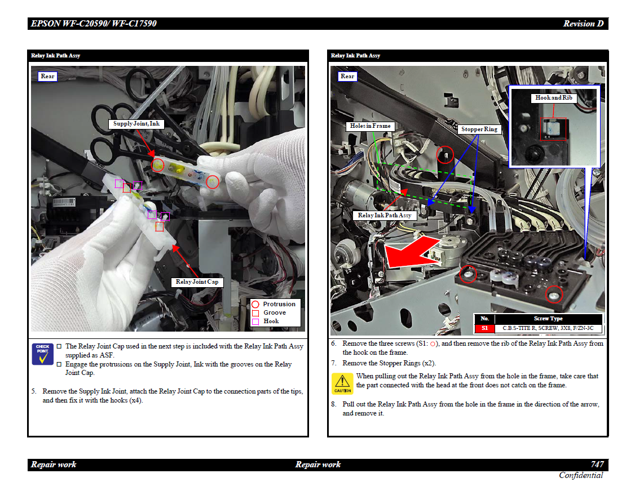This screenshot has width=635, height=487.
Task: Click 'Revision D' in the header bar
Action: (583, 24)
